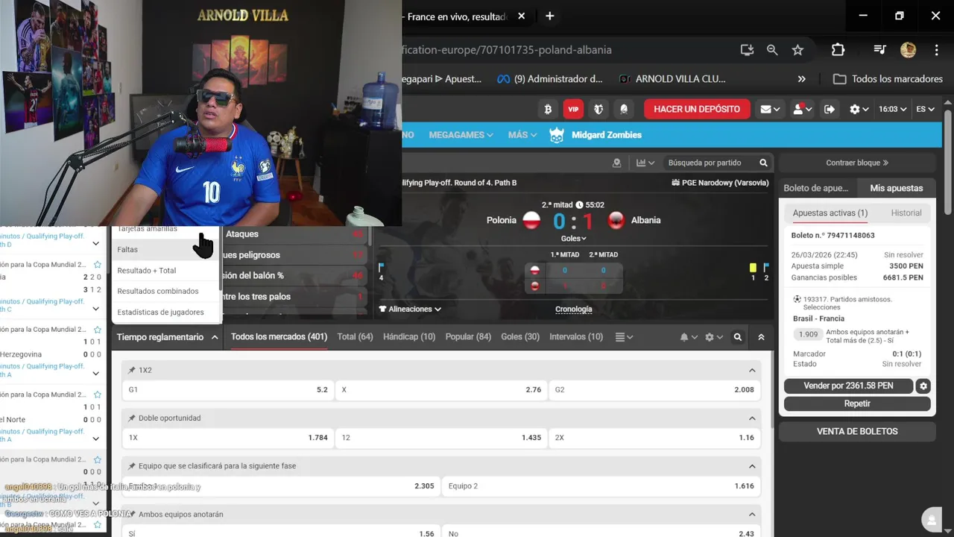954x537 pixels.
Task: Click the rocket bonus icon in header
Action: pos(624,109)
